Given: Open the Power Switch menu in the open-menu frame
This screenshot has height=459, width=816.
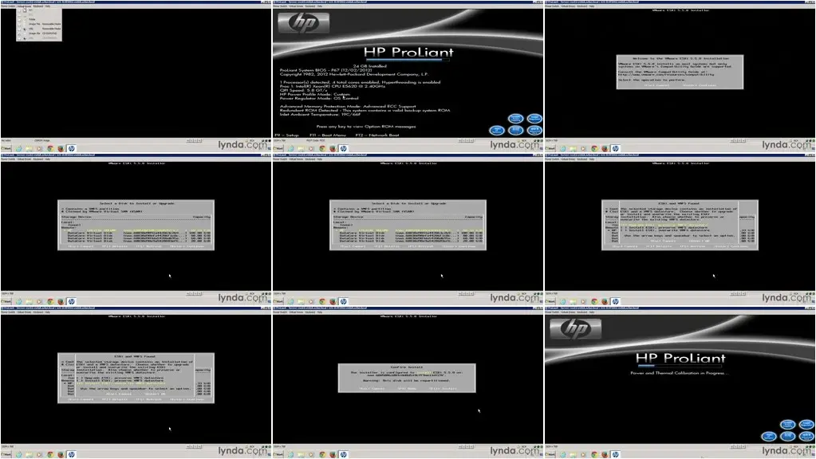Looking at the screenshot, I should point(8,6).
